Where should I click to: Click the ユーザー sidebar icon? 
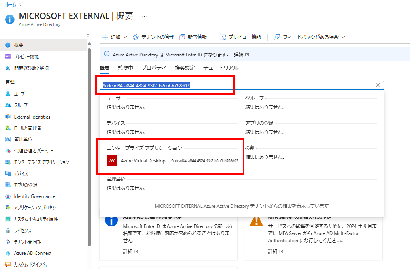point(8,94)
